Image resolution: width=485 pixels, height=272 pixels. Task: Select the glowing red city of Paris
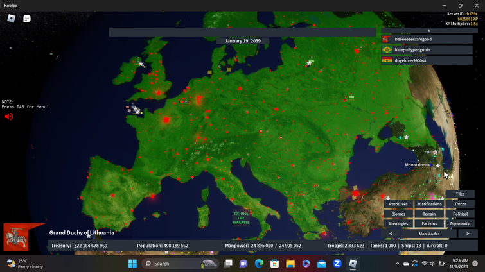tap(166, 120)
